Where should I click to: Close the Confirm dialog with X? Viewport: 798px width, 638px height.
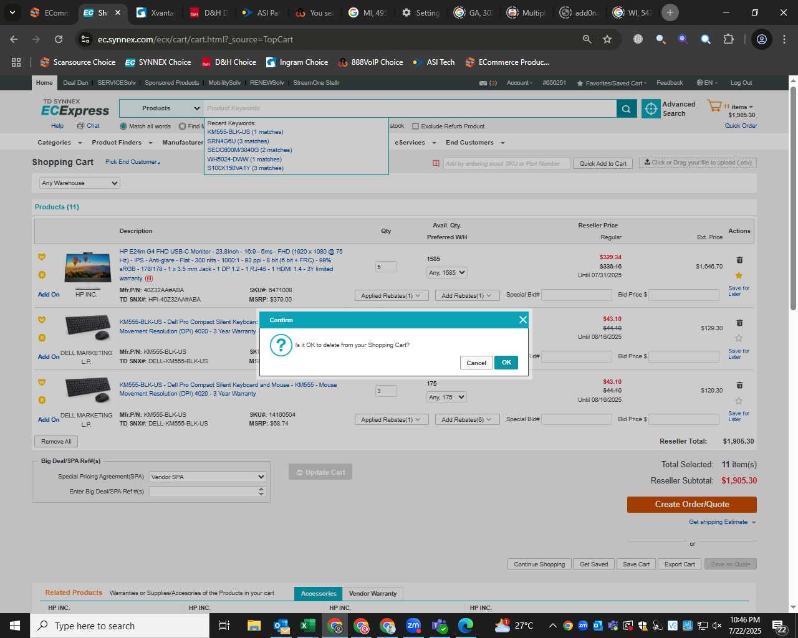[523, 320]
